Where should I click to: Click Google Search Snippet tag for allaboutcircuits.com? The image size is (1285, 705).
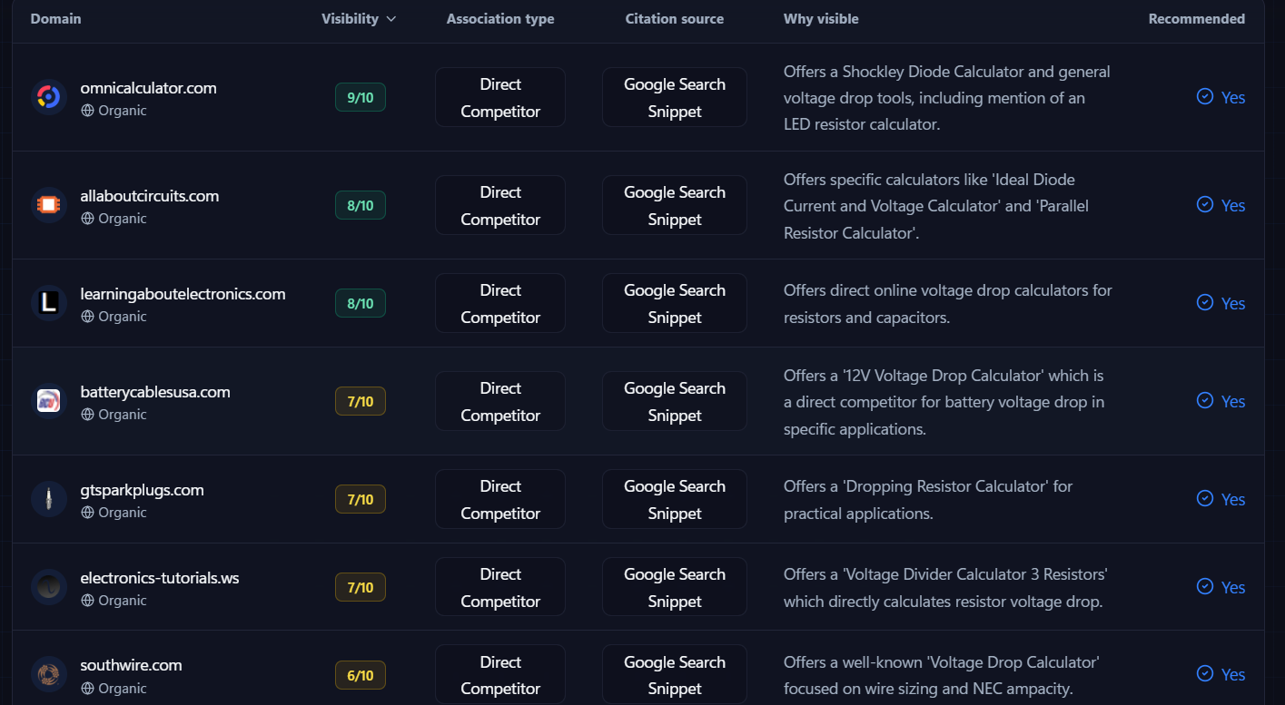click(675, 205)
